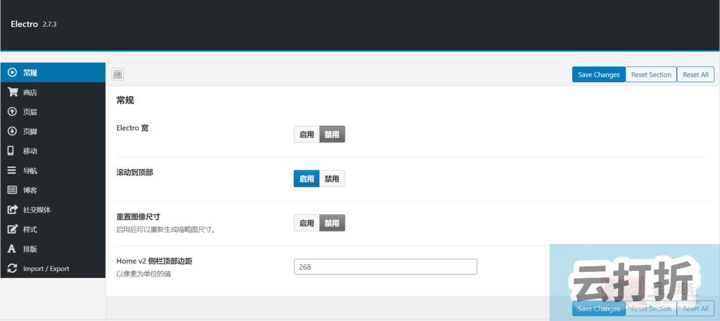Click the 滚动到顶部 label
720x321 pixels.
(135, 172)
